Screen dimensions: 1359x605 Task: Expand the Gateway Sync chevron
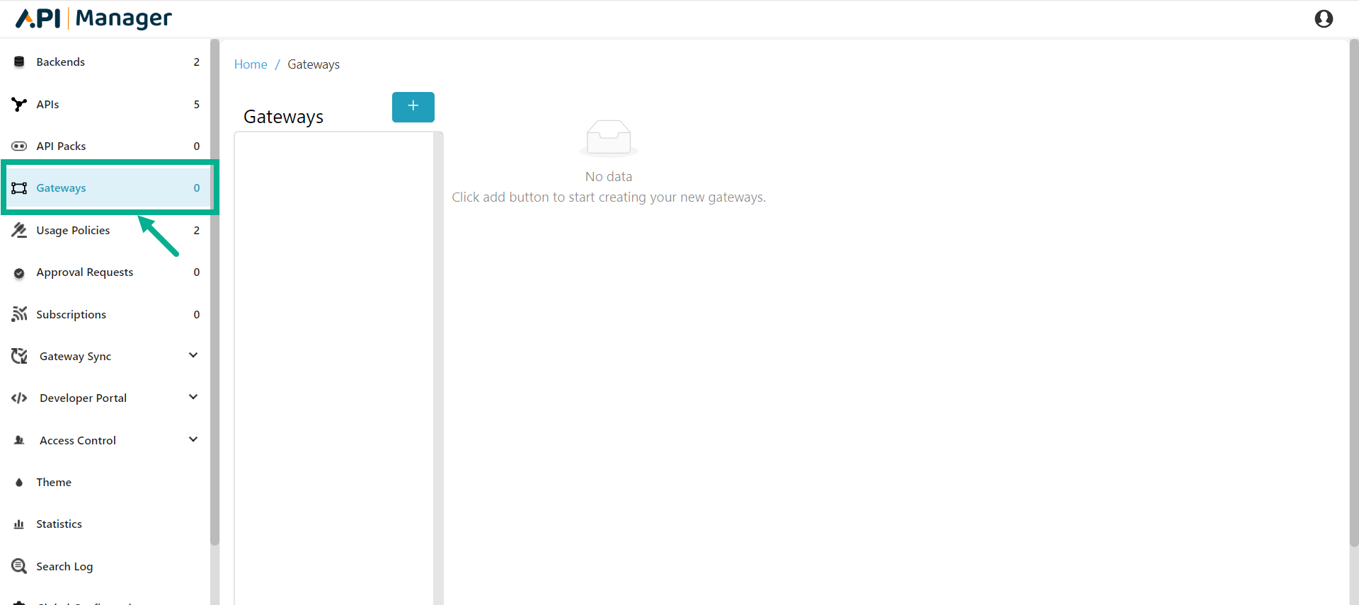click(x=193, y=355)
